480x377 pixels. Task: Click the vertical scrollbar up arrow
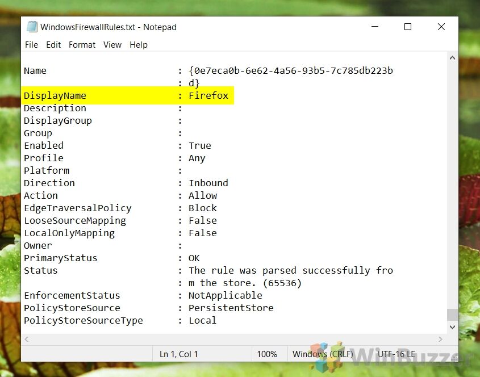click(x=452, y=57)
